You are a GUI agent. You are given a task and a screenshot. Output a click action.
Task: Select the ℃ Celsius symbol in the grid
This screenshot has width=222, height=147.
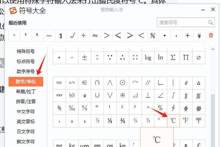[173, 121]
